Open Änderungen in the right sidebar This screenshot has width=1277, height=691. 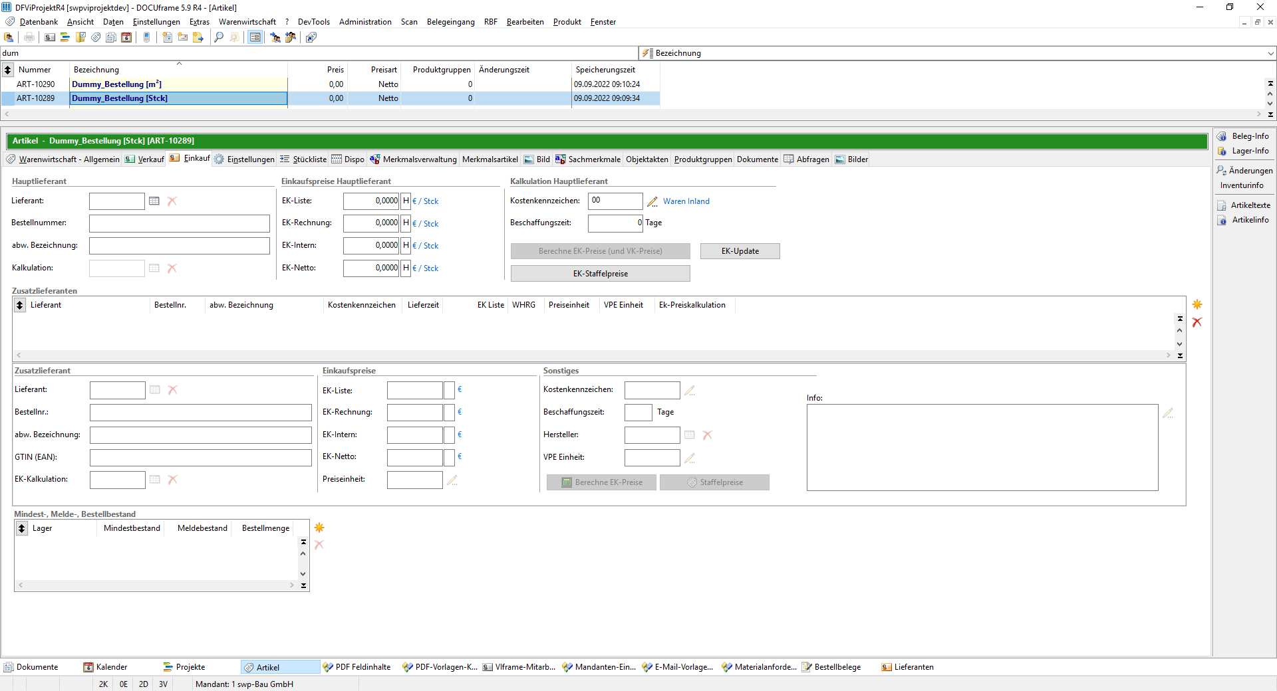(x=1244, y=171)
